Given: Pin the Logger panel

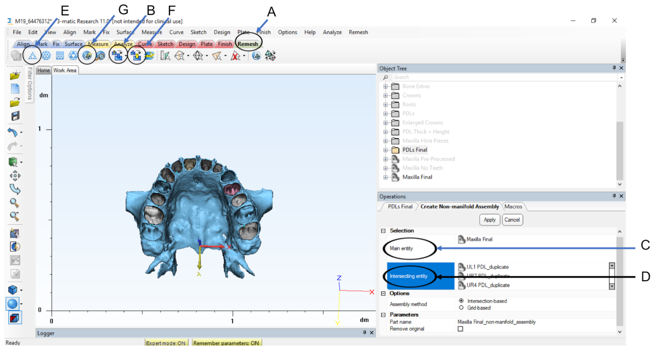Looking at the screenshot, I should [365, 333].
